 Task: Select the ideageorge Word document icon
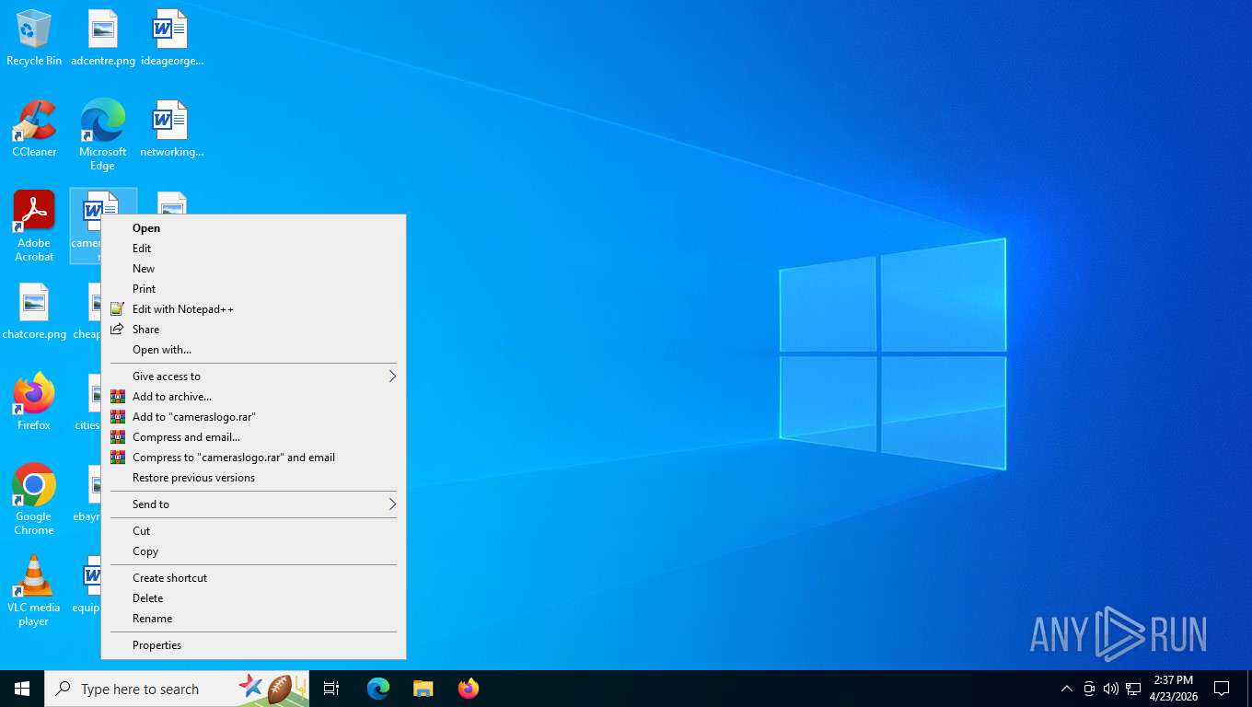click(x=172, y=38)
